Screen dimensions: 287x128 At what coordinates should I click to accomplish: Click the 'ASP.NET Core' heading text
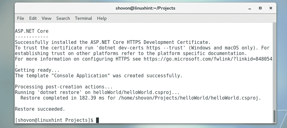pos(31,31)
